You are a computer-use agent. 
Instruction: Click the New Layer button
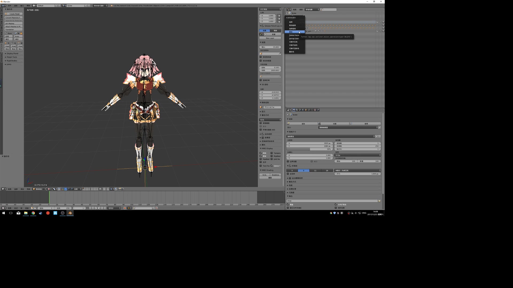point(270,38)
